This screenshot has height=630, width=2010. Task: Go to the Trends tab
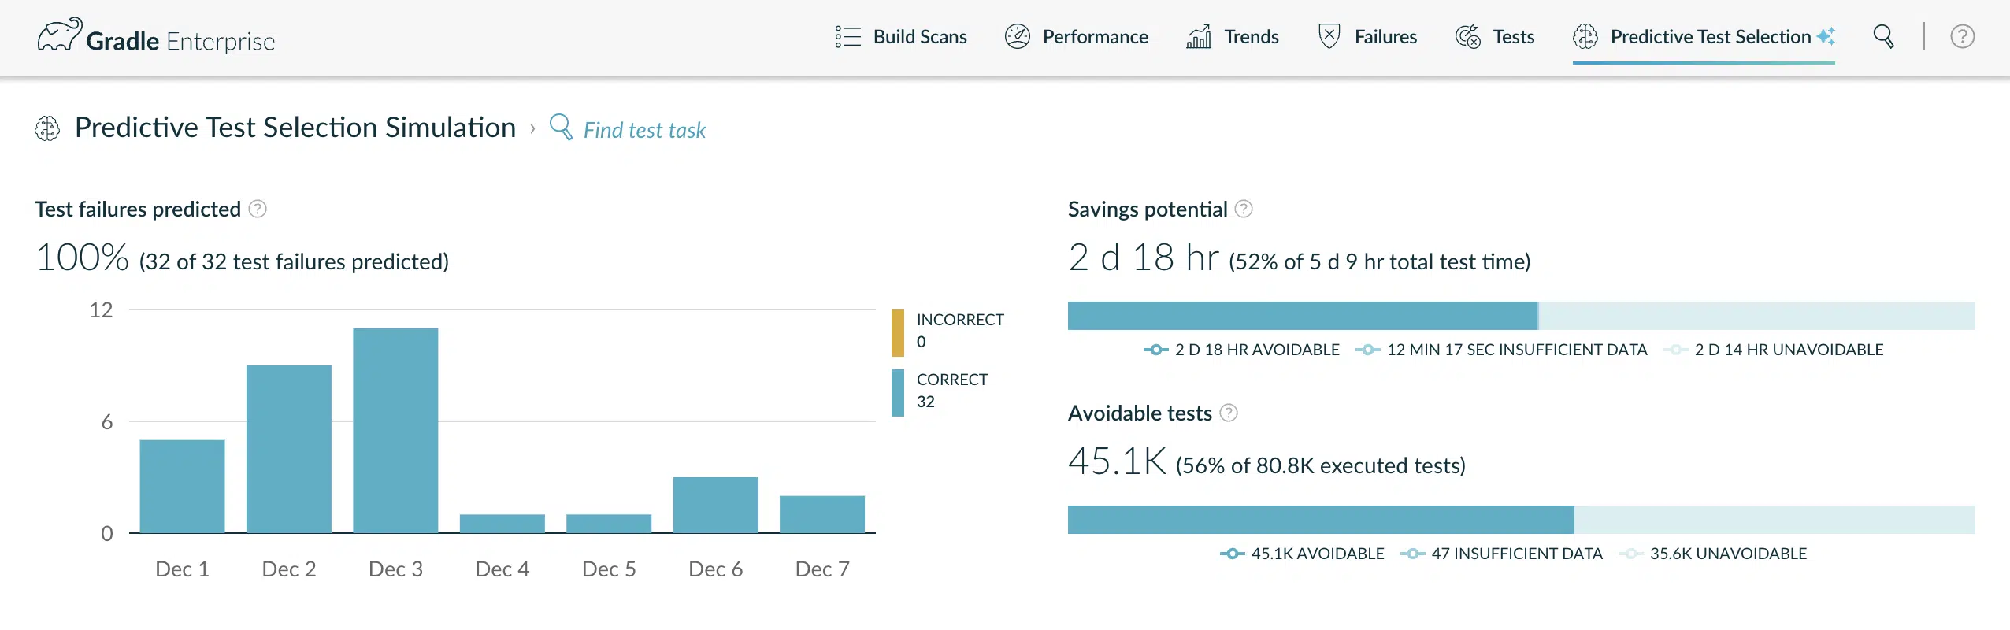tap(1233, 37)
